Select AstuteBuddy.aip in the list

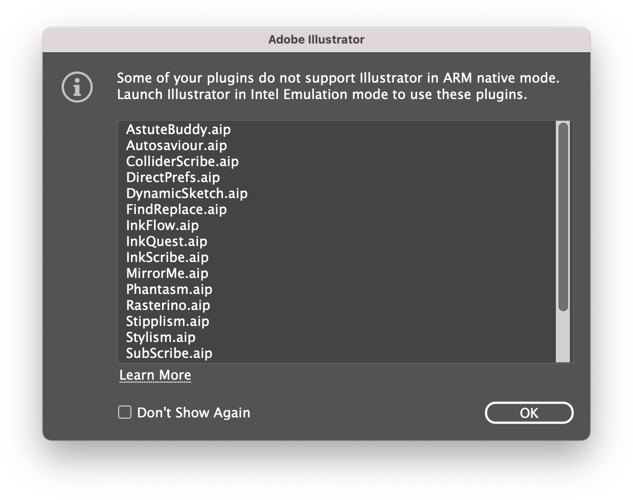(178, 130)
